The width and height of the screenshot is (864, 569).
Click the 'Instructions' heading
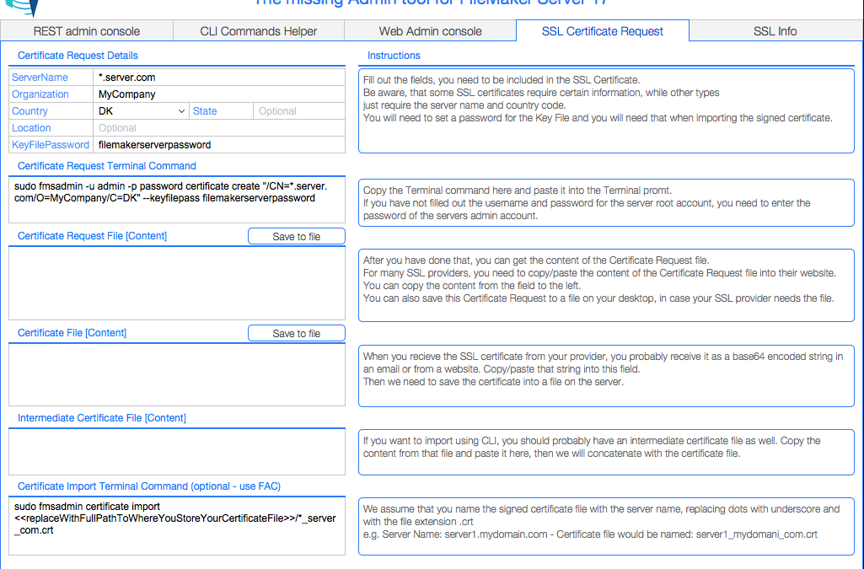(394, 56)
